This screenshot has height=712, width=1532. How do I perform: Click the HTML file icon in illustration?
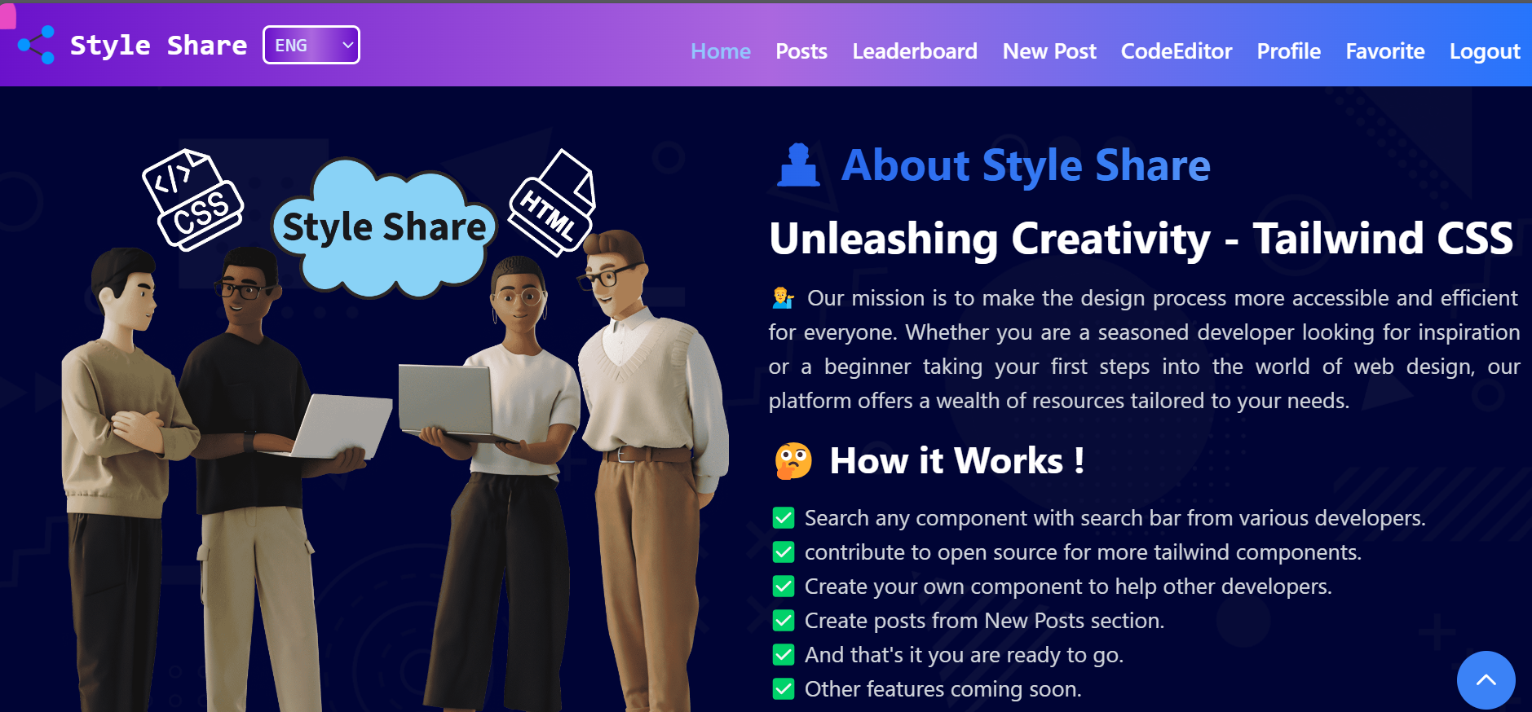click(552, 202)
